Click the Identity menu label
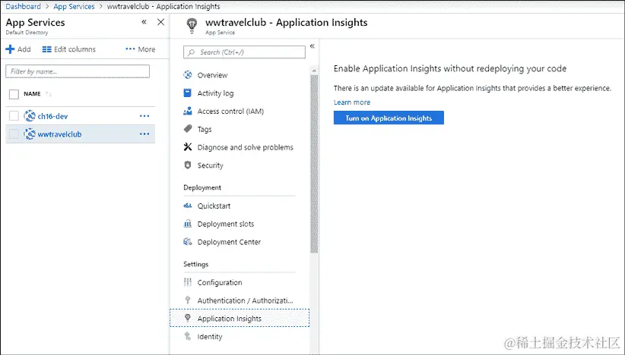 coord(210,337)
